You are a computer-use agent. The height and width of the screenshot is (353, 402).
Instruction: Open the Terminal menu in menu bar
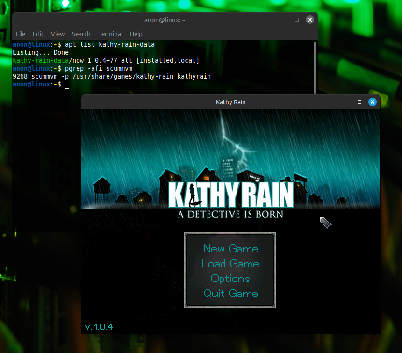click(x=110, y=34)
